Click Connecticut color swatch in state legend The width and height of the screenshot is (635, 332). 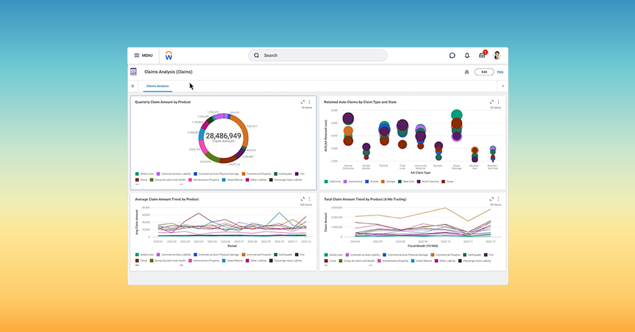[346, 181]
